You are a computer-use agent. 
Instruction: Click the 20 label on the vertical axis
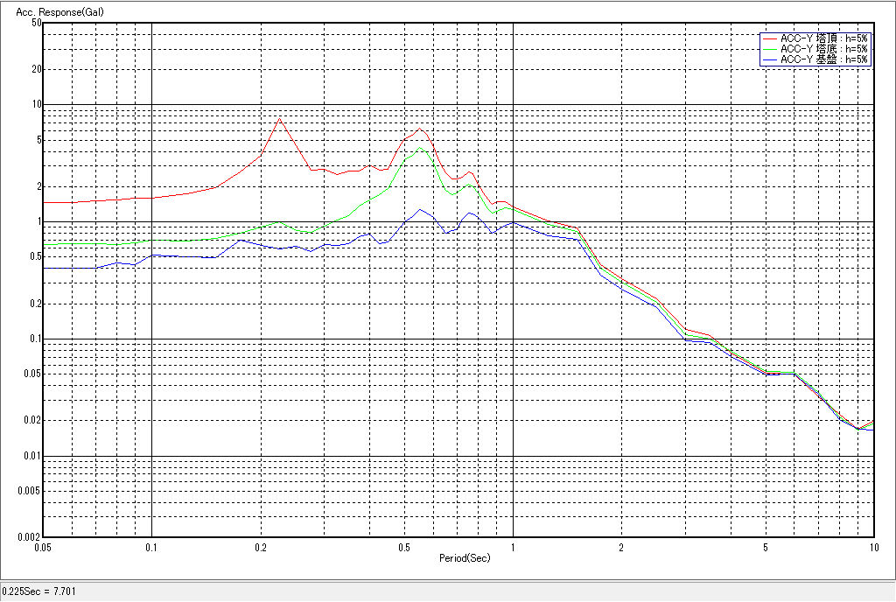click(x=37, y=69)
